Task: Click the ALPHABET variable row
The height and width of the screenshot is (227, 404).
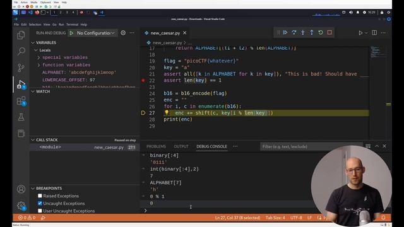Action: 85,73
